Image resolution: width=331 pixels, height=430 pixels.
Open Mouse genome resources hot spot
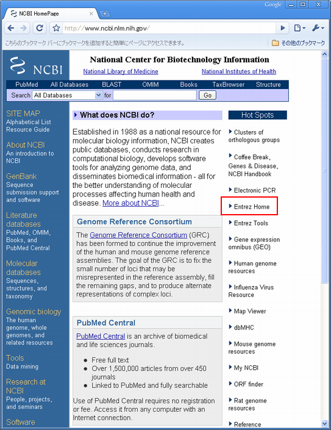click(x=252, y=348)
